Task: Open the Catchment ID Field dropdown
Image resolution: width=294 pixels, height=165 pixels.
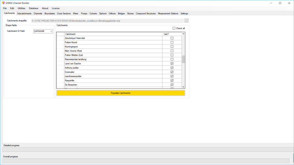Action: [x=51, y=31]
